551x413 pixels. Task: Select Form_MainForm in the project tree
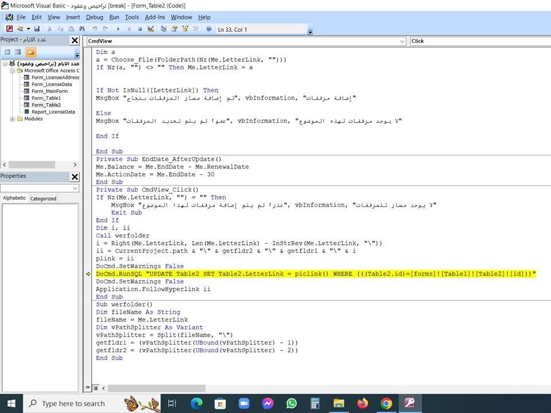pos(49,91)
